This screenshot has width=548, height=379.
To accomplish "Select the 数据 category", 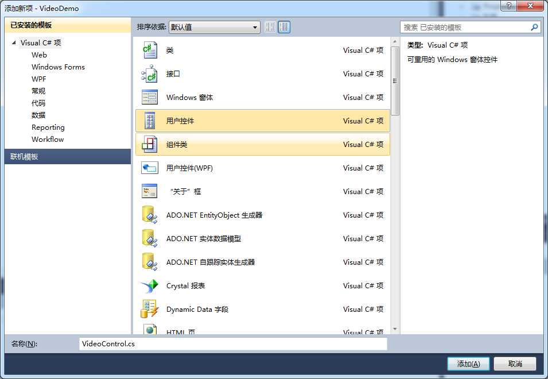I will pyautogui.click(x=38, y=115).
